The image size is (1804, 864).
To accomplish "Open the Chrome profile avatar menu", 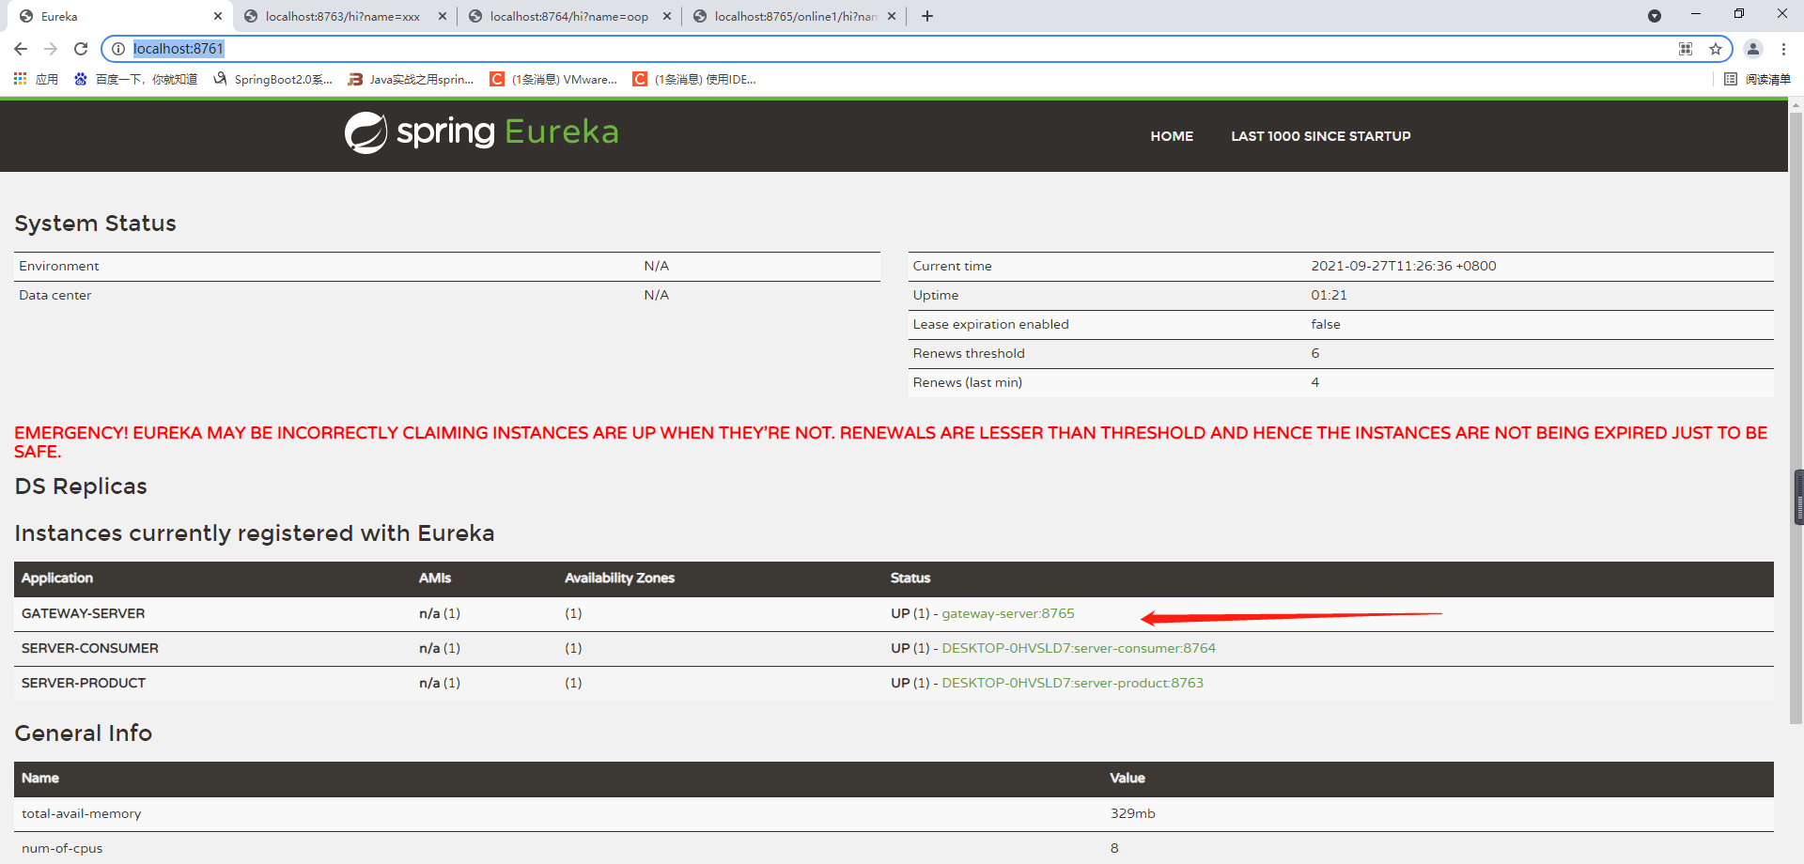I will coord(1753,49).
